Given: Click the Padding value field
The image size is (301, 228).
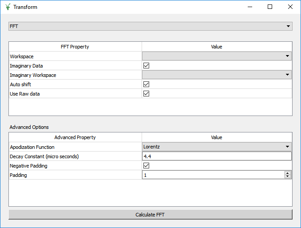Looking at the screenshot, I should tap(213, 175).
